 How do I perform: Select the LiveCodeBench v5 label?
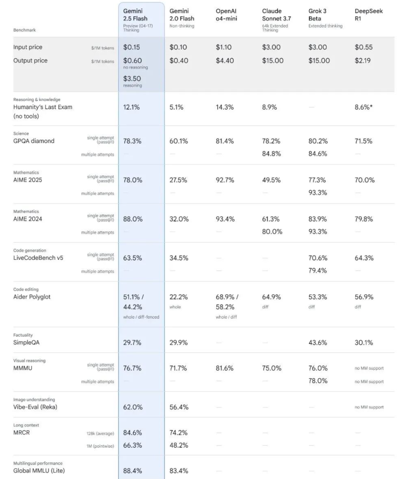click(38, 258)
